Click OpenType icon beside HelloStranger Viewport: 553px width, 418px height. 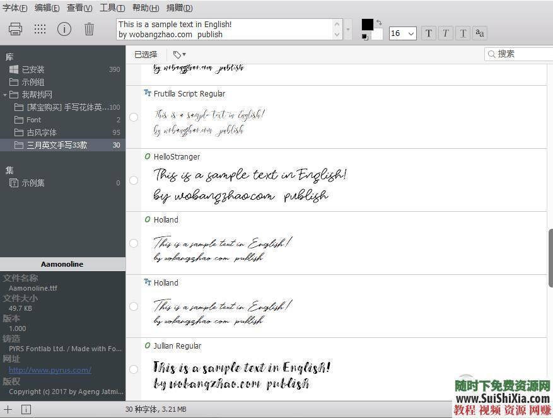(148, 156)
